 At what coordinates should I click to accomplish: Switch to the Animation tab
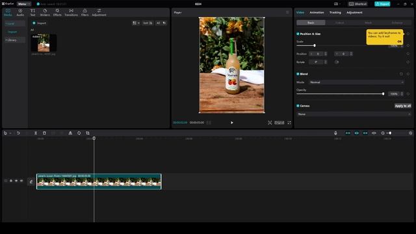[317, 12]
